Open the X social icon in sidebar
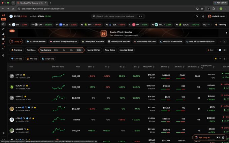229x143 pixels. click(x=3, y=133)
